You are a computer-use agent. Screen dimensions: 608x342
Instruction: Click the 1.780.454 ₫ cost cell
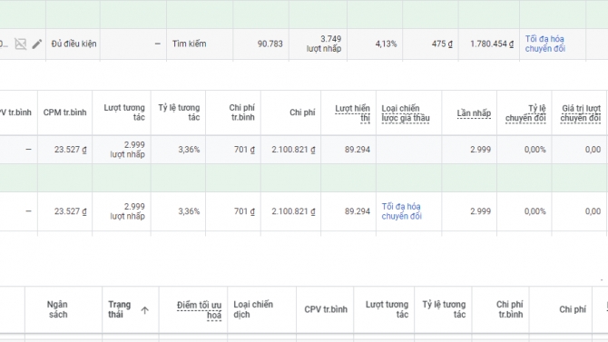492,44
